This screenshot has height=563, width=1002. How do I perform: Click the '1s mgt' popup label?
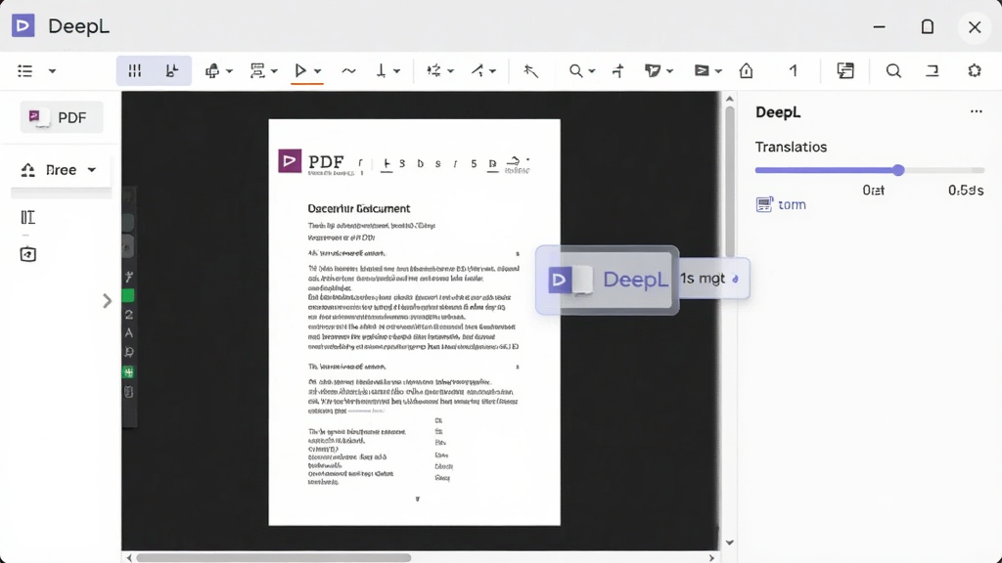(703, 279)
